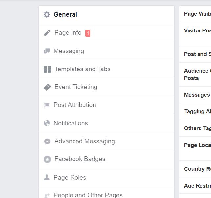Image resolution: width=211 pixels, height=198 pixels.
Task: Click the Post and Story sharing row
Action: coord(195,54)
